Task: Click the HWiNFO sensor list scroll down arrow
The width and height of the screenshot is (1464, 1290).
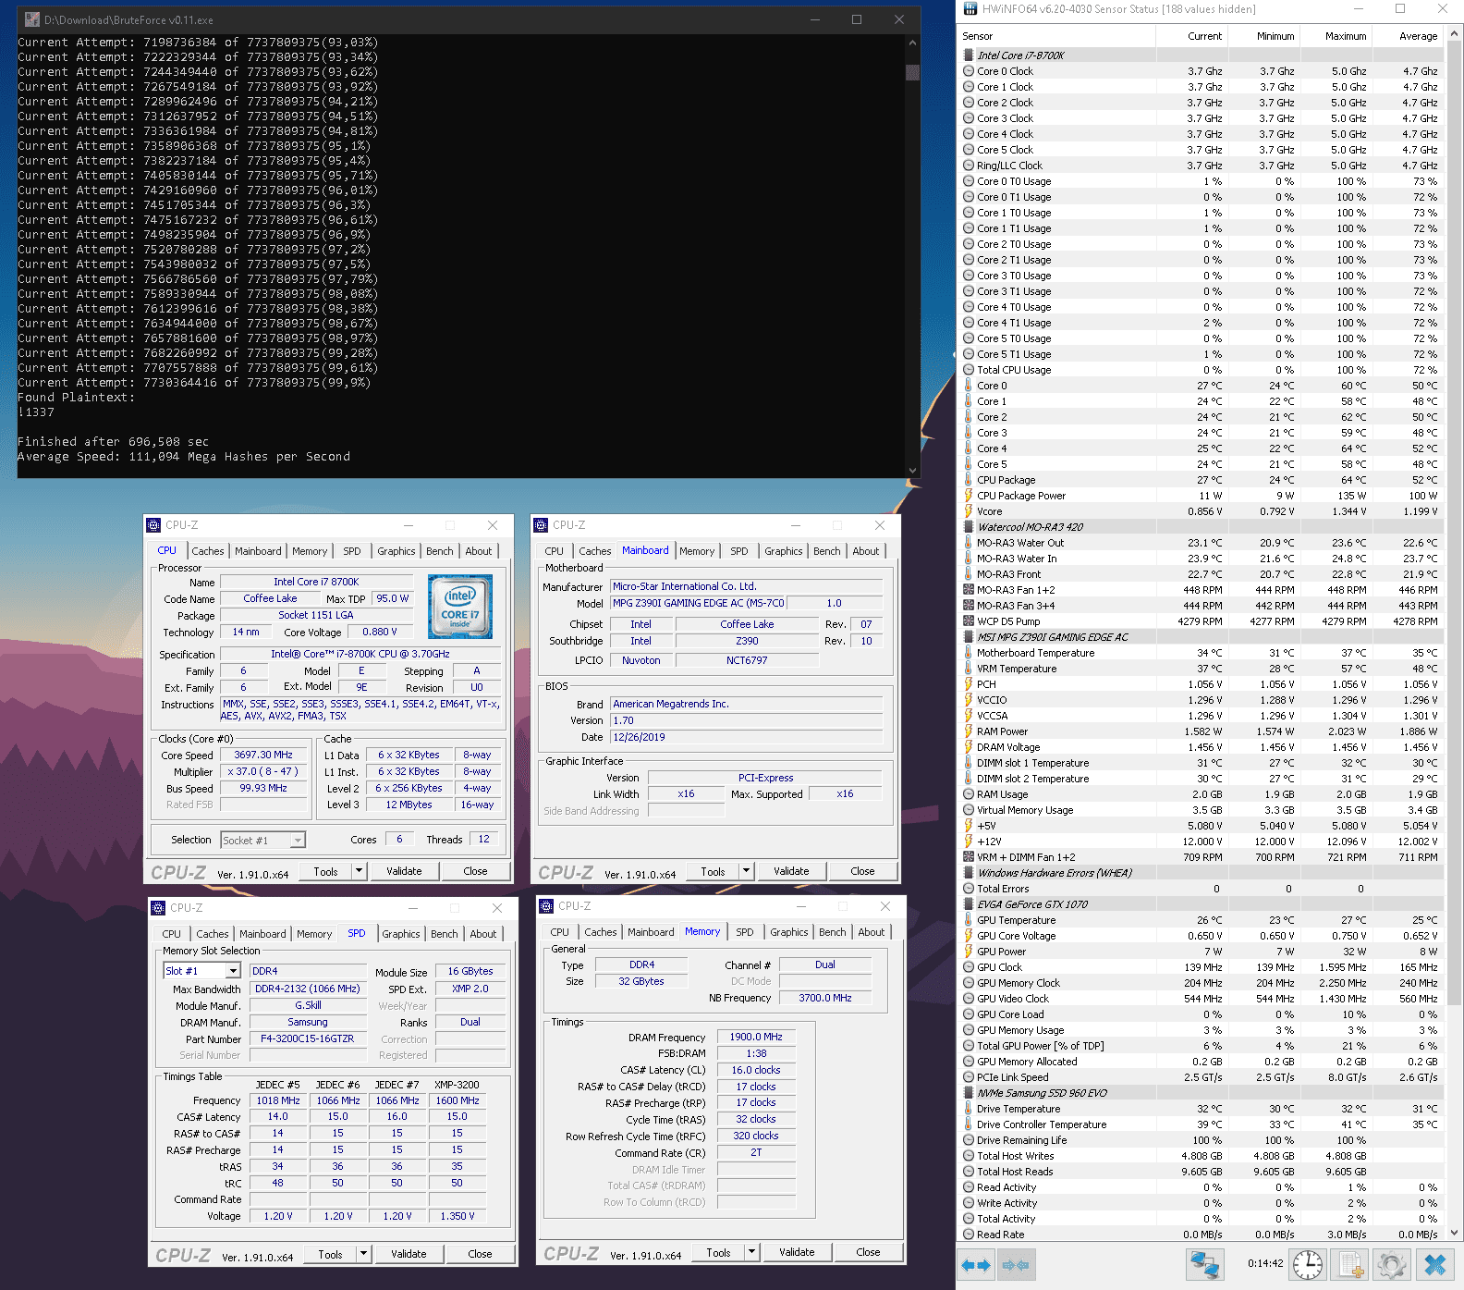Action: click(x=1455, y=1233)
